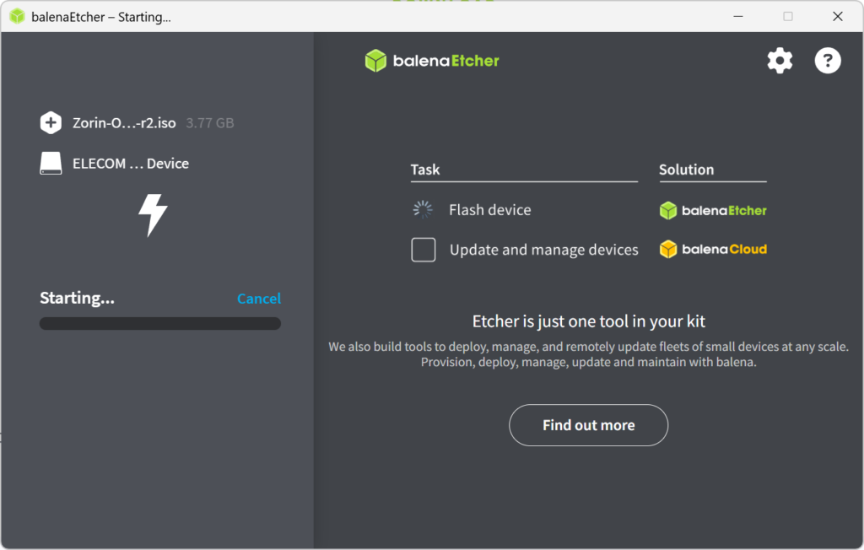Click balenaEtcher icon in title bar
864x550 pixels.
pos(17,17)
